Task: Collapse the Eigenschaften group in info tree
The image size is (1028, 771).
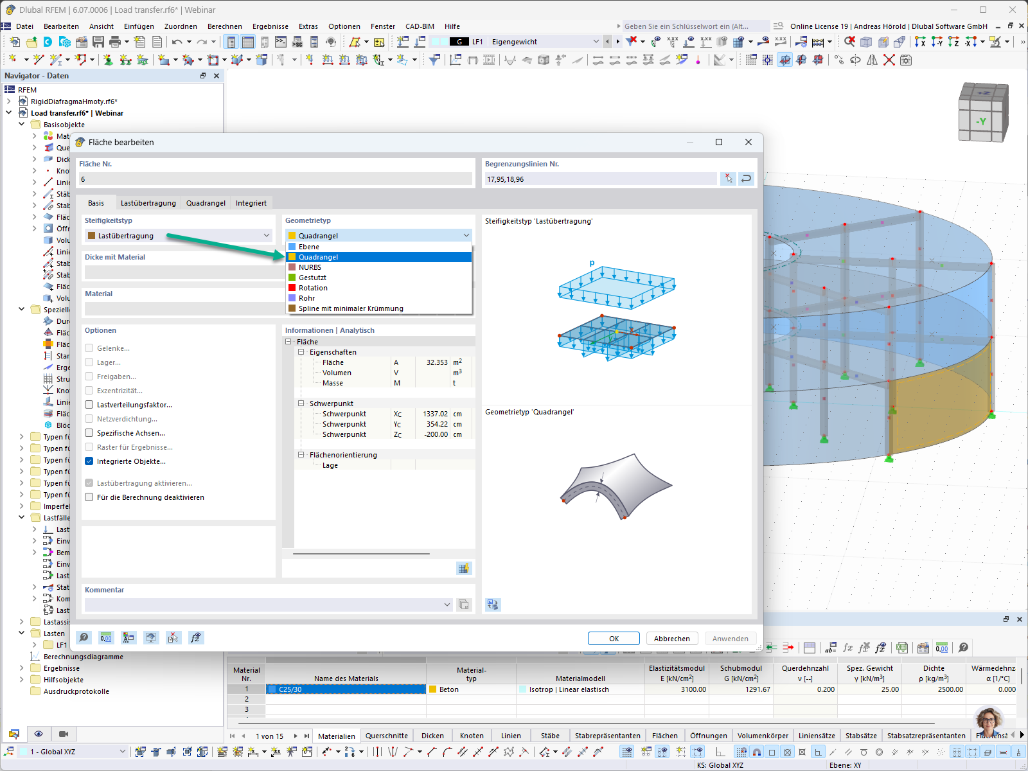Action: [x=301, y=352]
